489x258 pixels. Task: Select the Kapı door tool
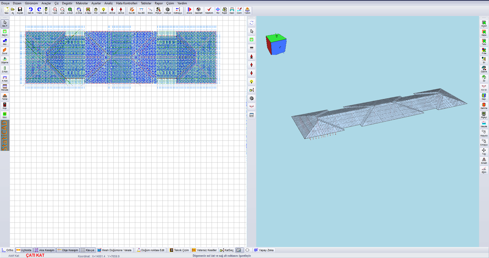[5, 106]
